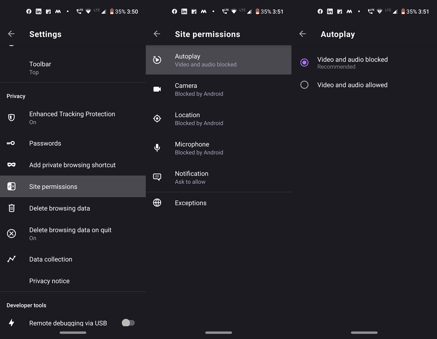437x339 pixels.
Task: Open Passwords settings
Action: click(73, 143)
